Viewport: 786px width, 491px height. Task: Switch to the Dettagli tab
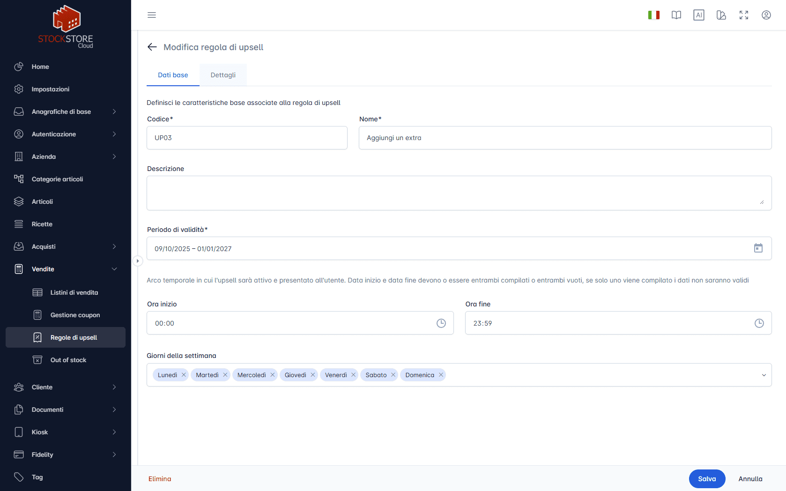pyautogui.click(x=223, y=75)
